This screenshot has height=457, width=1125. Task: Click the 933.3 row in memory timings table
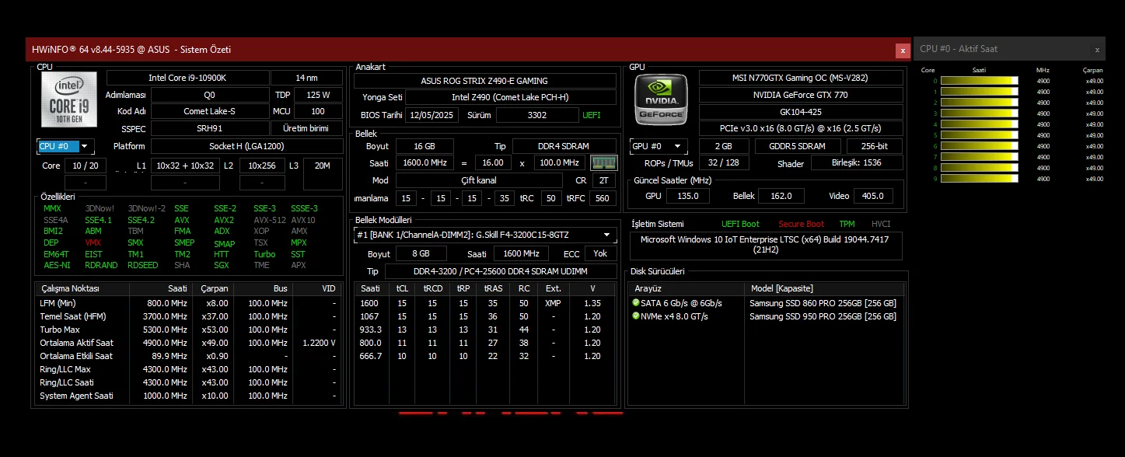485,330
